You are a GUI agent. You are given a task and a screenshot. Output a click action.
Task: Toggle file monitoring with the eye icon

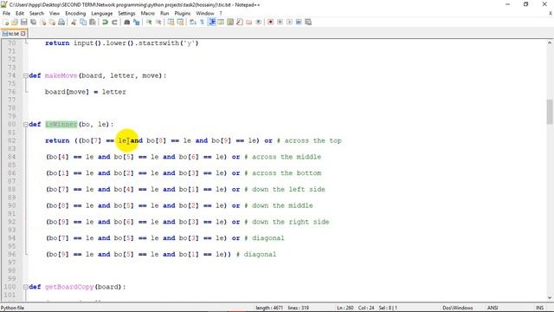click(258, 22)
